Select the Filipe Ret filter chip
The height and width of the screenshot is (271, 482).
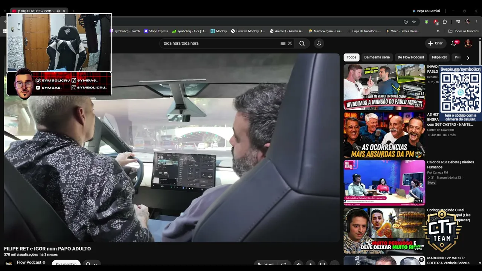coord(439,57)
